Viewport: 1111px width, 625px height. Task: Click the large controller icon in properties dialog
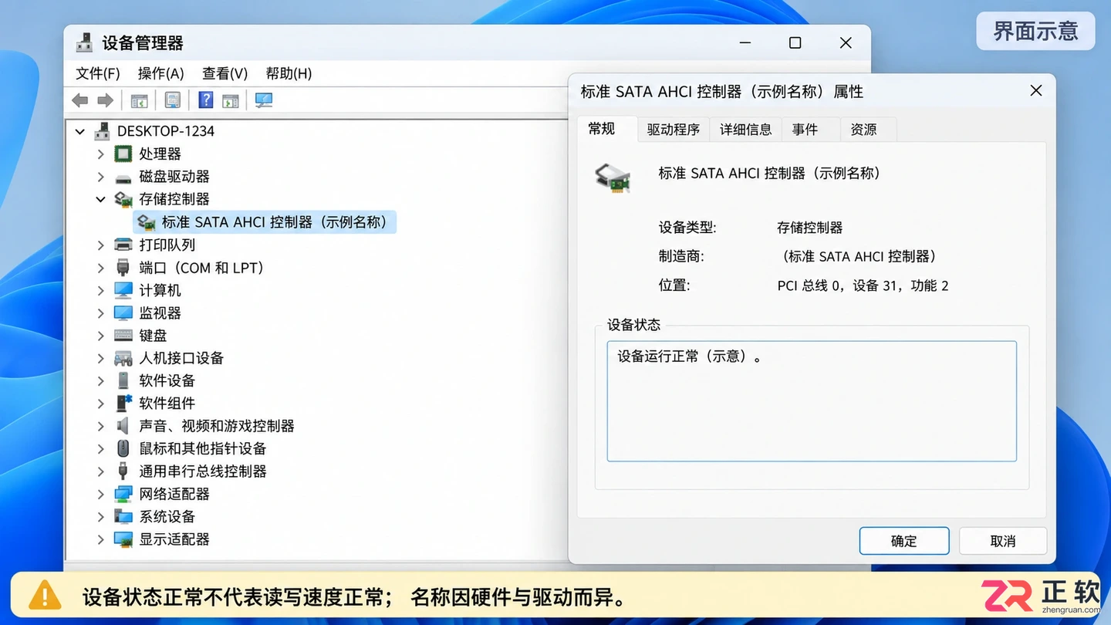tap(613, 177)
